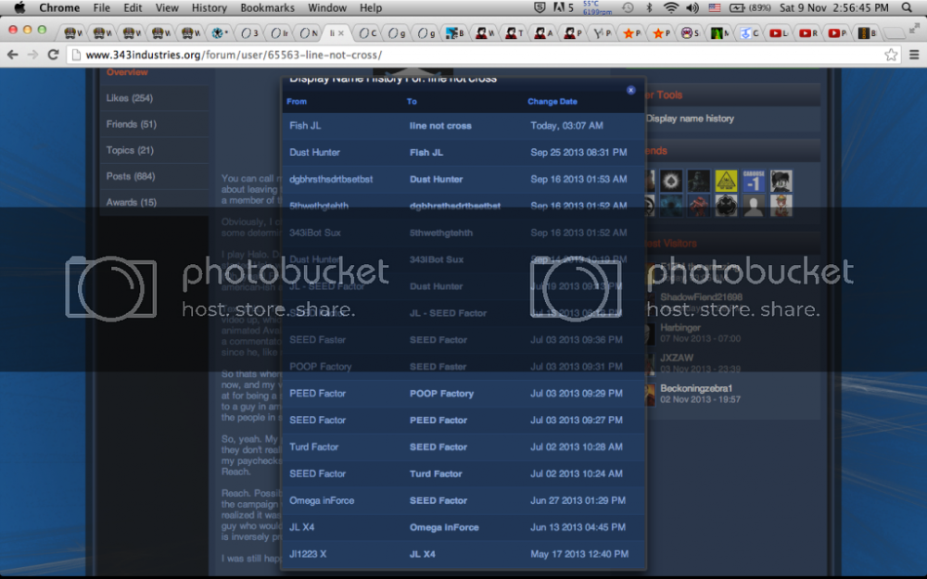Bookmark page with the star icon

(x=891, y=55)
